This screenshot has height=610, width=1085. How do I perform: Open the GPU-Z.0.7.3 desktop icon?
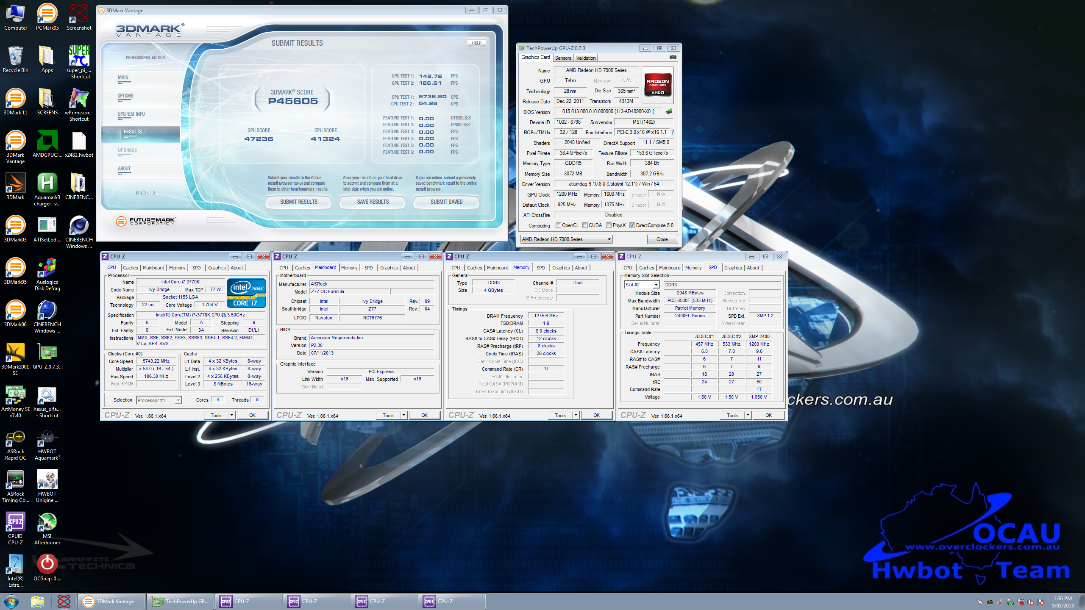[x=47, y=356]
